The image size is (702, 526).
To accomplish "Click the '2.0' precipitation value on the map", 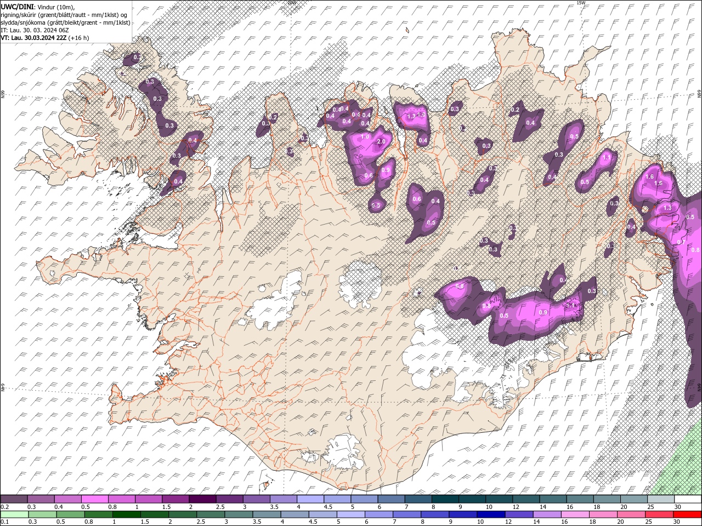I will [382, 141].
